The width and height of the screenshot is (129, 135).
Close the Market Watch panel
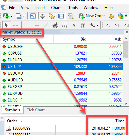(x=127, y=32)
